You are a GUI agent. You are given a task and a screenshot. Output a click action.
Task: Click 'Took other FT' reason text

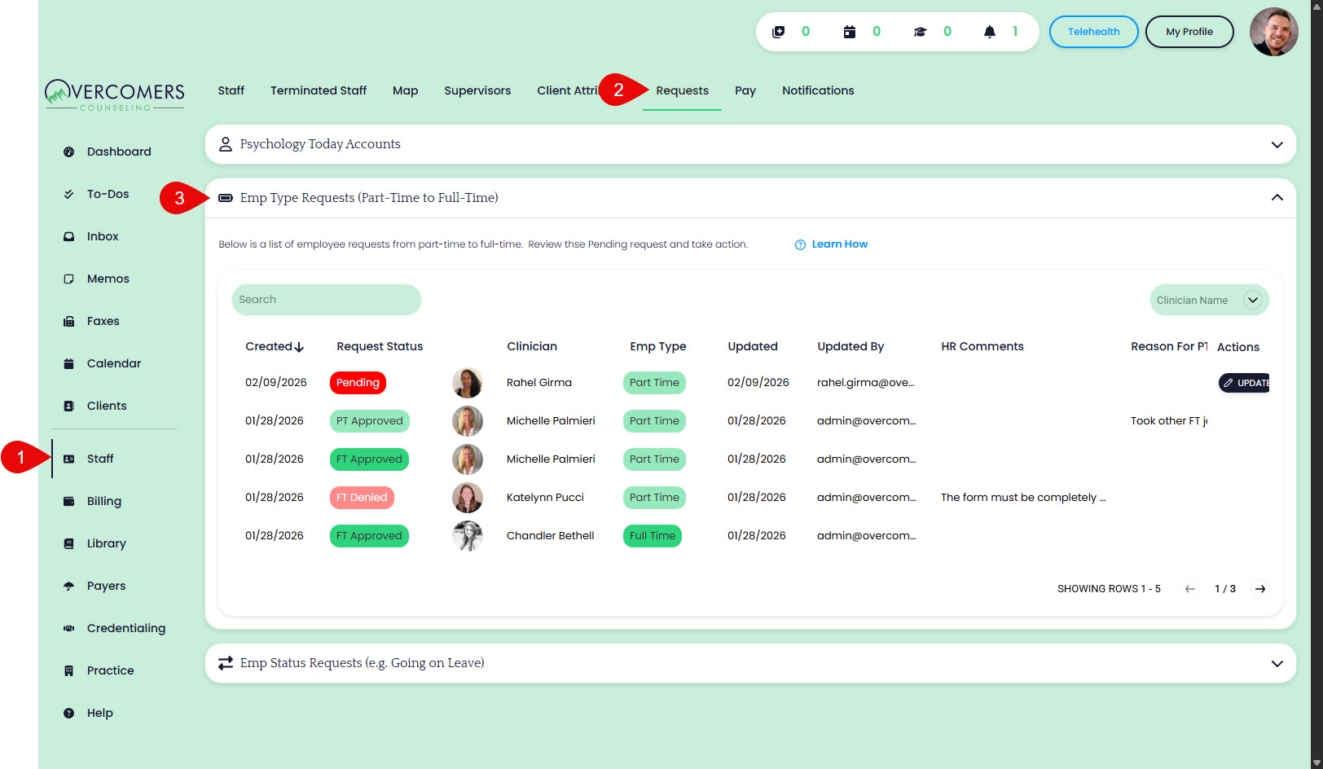[x=1169, y=421]
